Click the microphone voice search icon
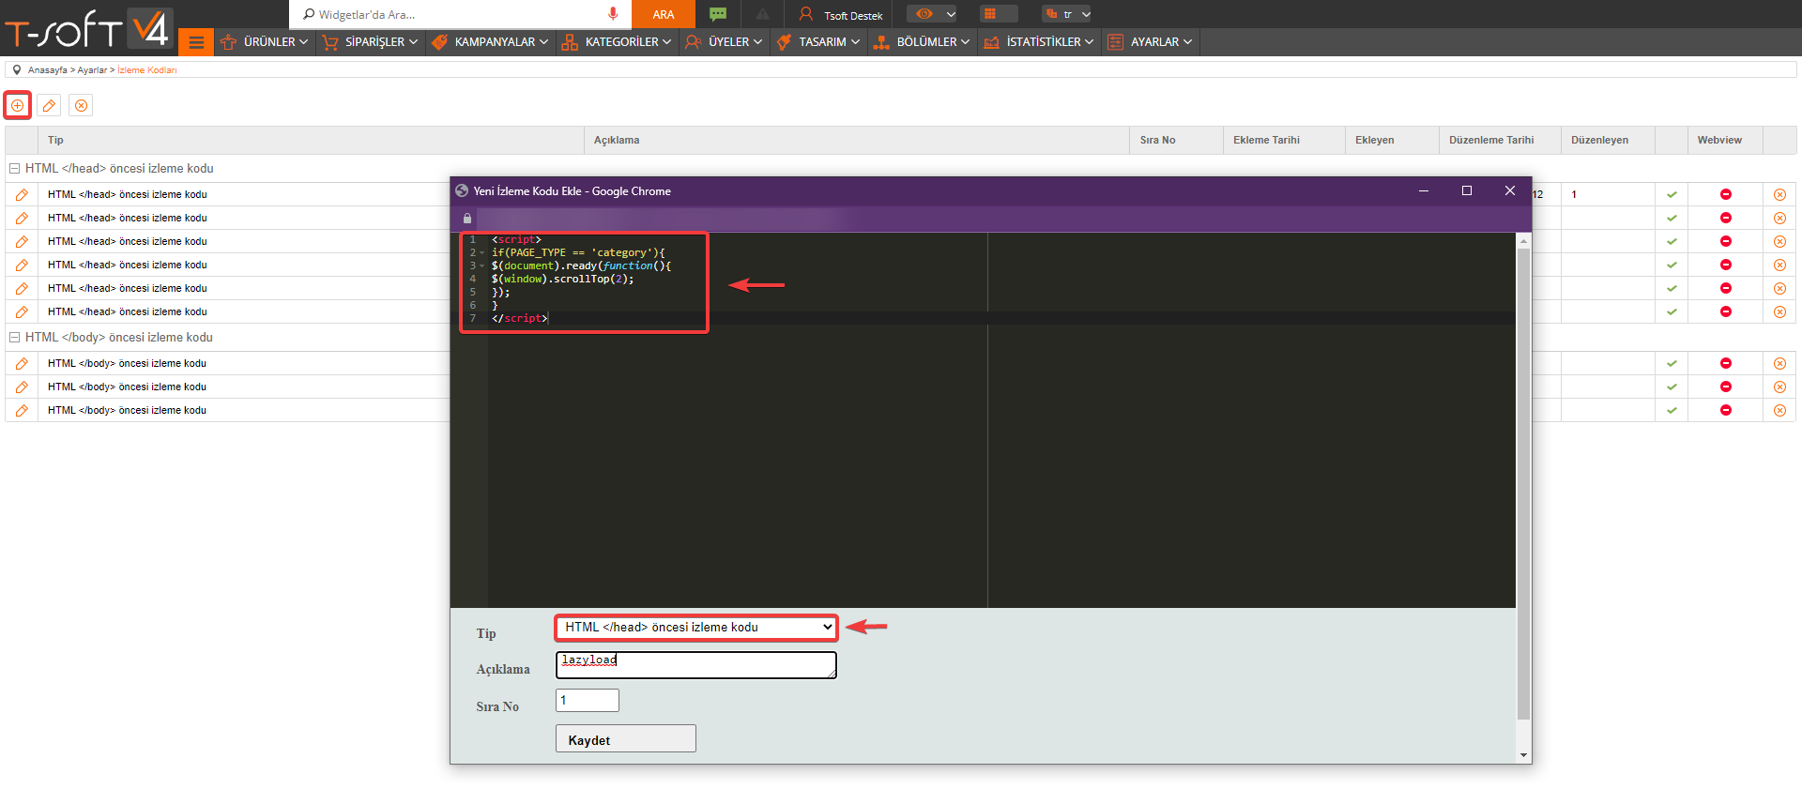Image resolution: width=1802 pixels, height=789 pixels. tap(613, 14)
